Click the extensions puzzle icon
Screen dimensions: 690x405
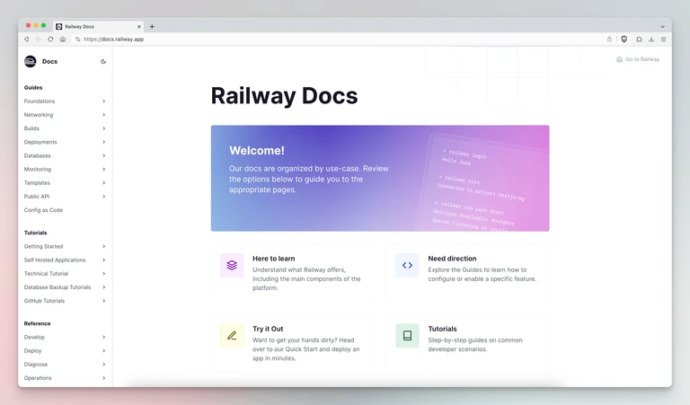pos(639,40)
